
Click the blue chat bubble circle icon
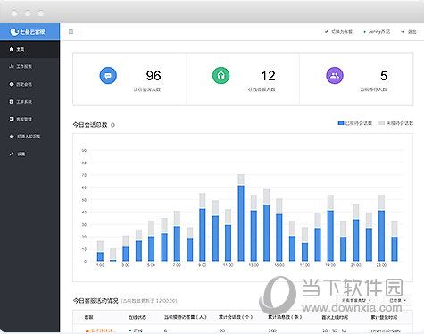coord(108,76)
